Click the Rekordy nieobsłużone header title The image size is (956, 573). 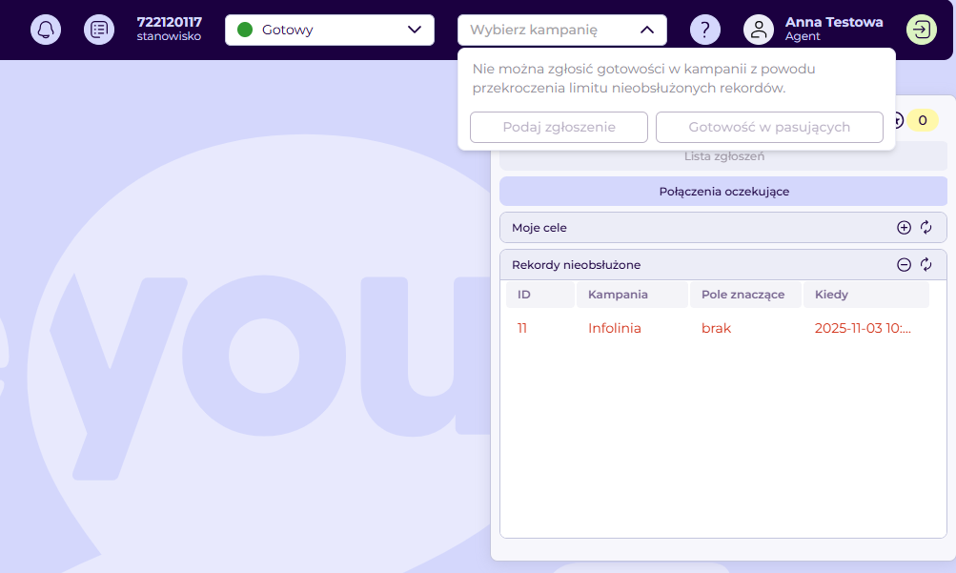(576, 264)
